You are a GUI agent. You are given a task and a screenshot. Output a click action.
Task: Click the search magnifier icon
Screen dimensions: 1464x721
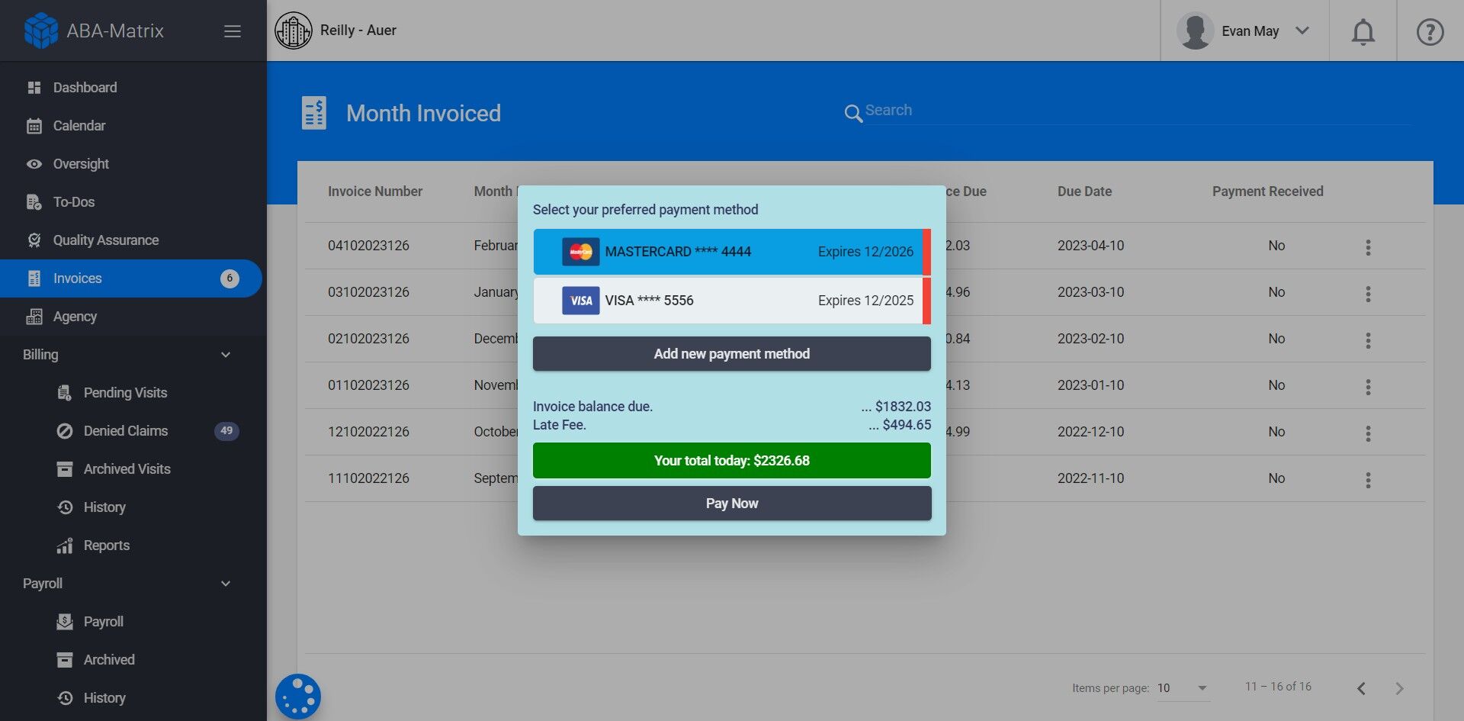pyautogui.click(x=854, y=113)
